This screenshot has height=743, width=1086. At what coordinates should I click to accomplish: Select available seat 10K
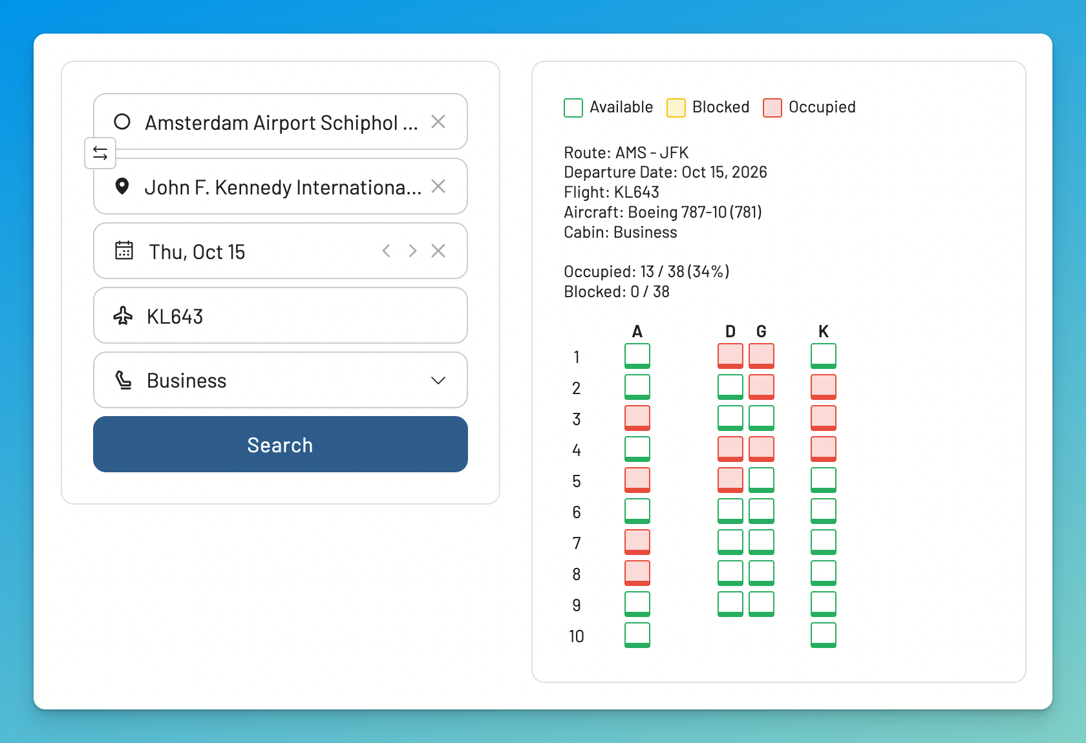coord(824,635)
